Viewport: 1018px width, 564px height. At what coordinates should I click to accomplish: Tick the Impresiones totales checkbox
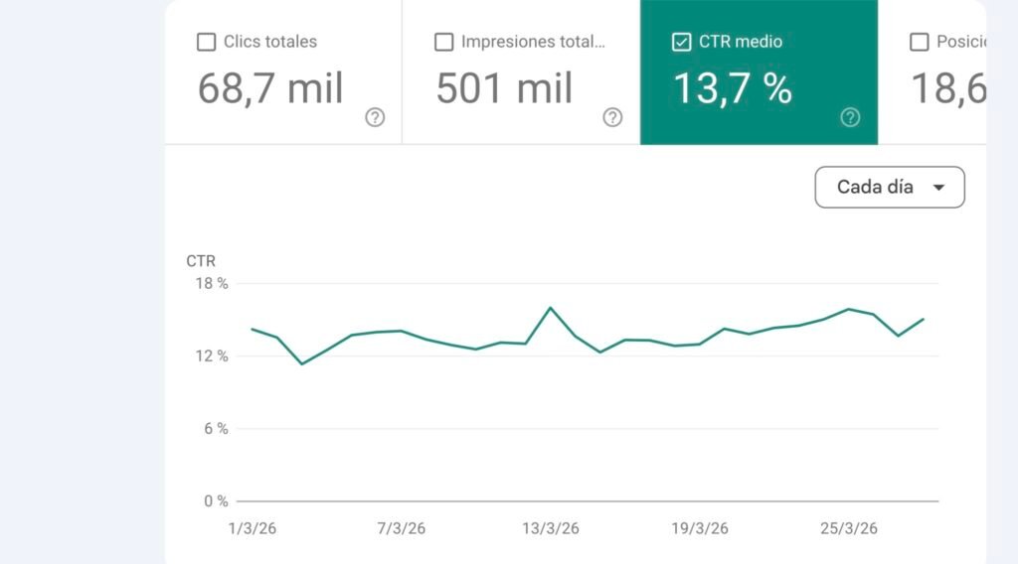(x=444, y=42)
